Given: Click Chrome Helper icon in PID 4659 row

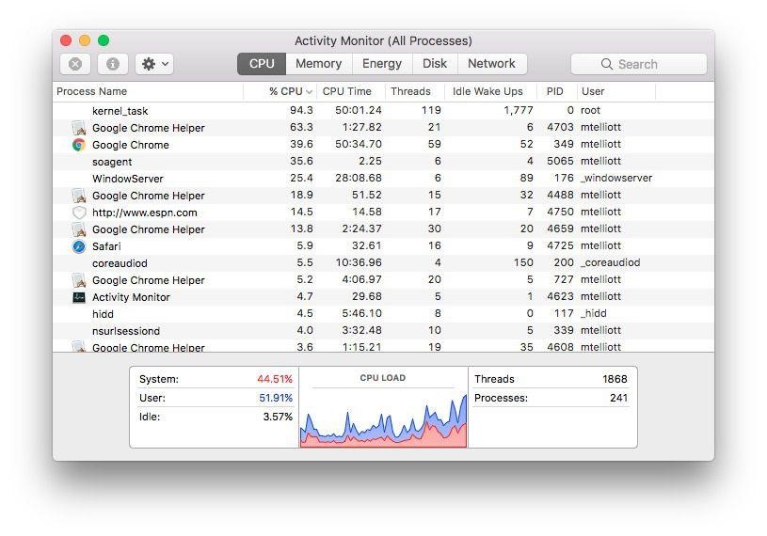Looking at the screenshot, I should (x=79, y=229).
